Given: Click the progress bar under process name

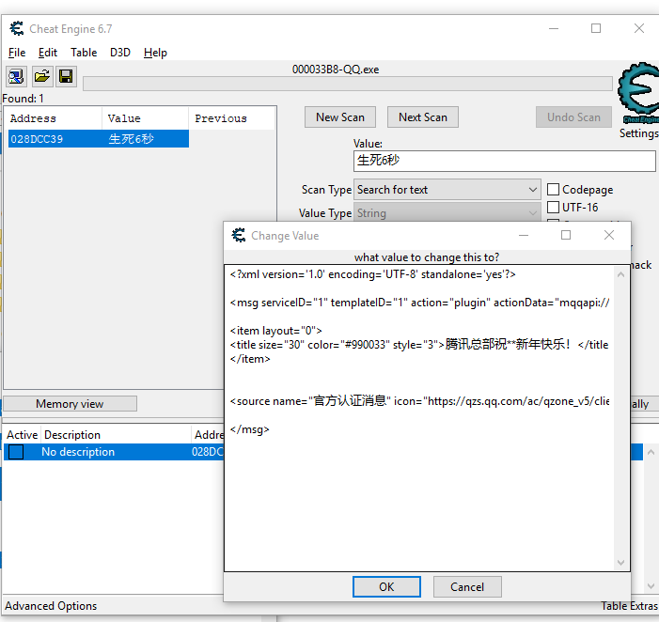Looking at the screenshot, I should [347, 84].
